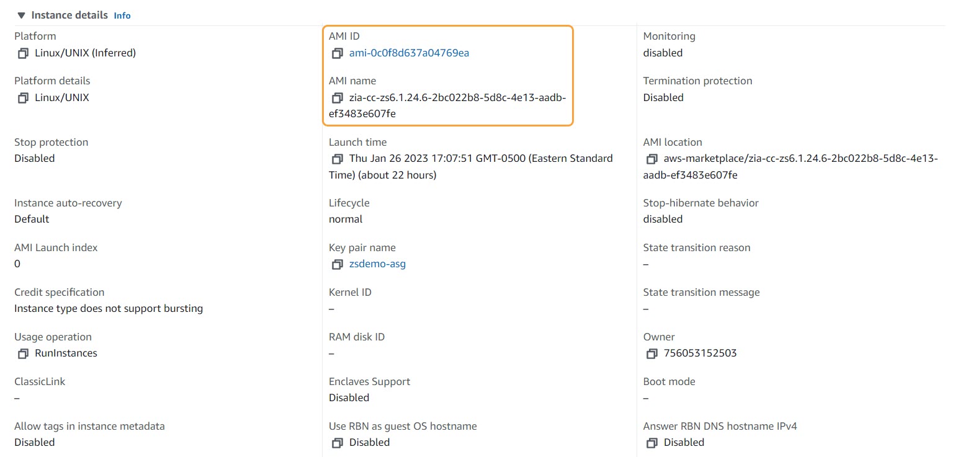The image size is (953, 457).
Task: Copy the Platform details value
Action: [x=23, y=98]
